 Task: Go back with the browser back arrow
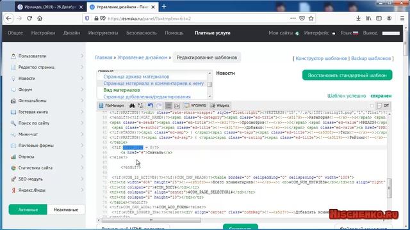pyautogui.click(x=9, y=19)
